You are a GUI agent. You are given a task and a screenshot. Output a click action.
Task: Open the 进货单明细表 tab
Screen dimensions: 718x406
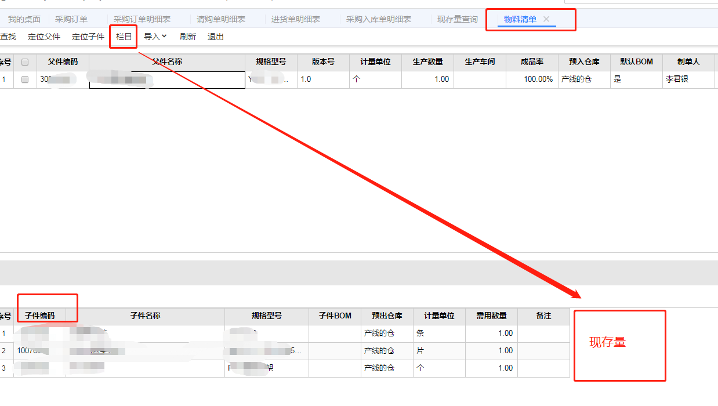[296, 19]
